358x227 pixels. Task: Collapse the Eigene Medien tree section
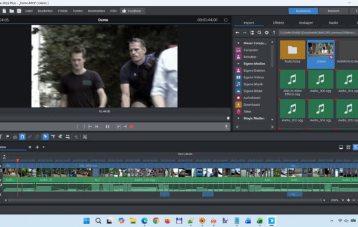point(238,64)
